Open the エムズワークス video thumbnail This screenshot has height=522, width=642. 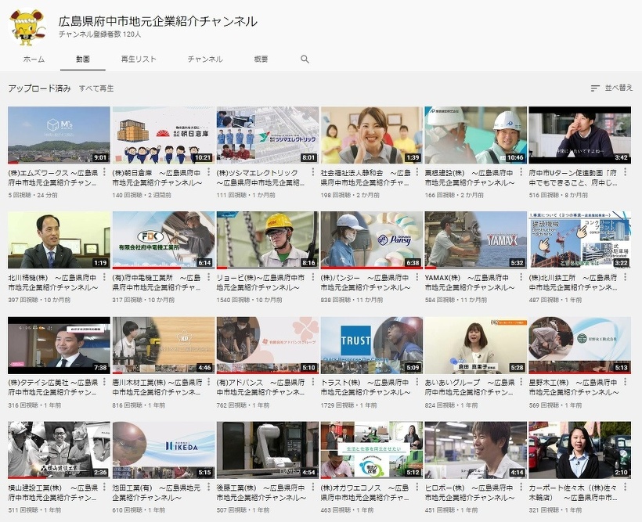(59, 135)
